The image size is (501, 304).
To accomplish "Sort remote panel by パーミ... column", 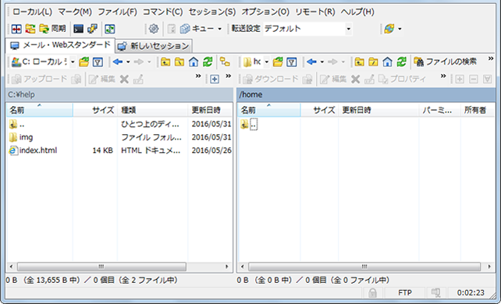I will coord(439,111).
